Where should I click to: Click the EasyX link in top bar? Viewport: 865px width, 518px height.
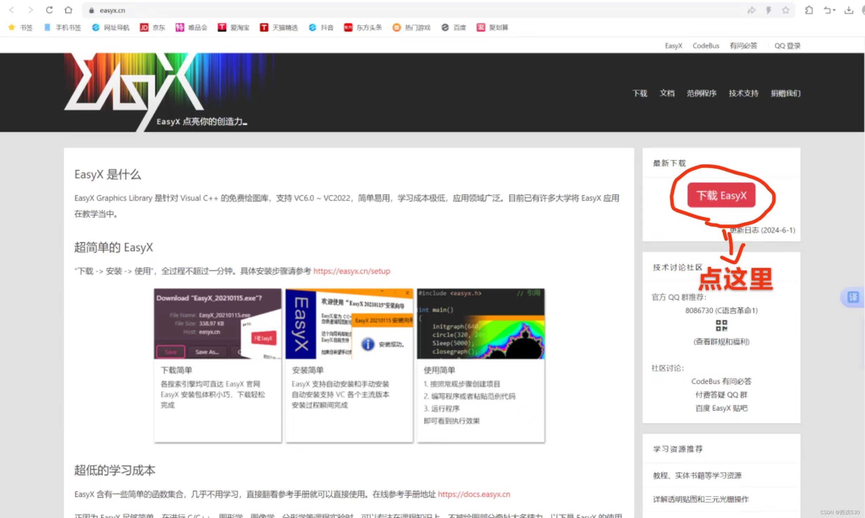click(x=673, y=46)
